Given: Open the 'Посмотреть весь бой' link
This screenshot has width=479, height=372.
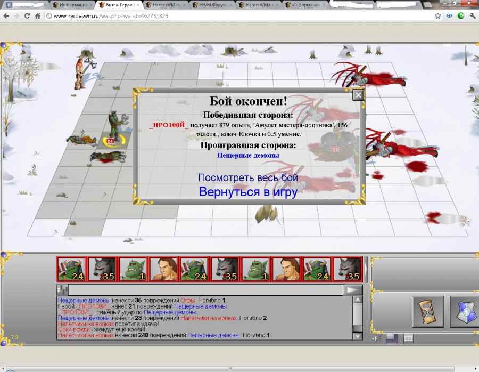Looking at the screenshot, I should click(x=248, y=178).
